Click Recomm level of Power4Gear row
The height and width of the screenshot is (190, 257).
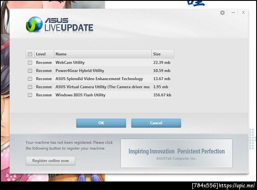coord(44,71)
